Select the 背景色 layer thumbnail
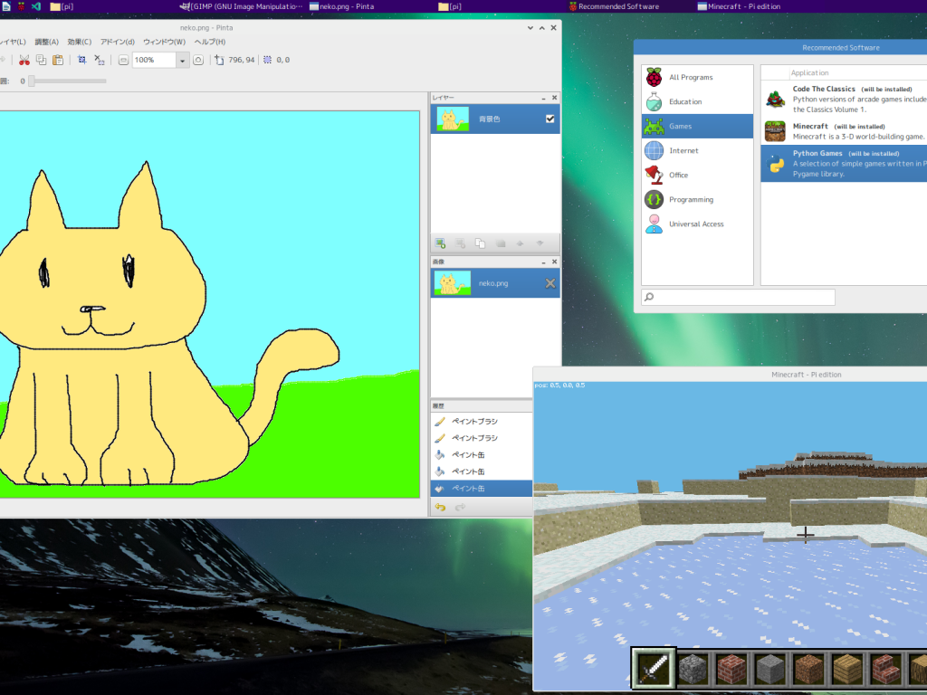Image resolution: width=927 pixels, height=695 pixels. click(453, 119)
